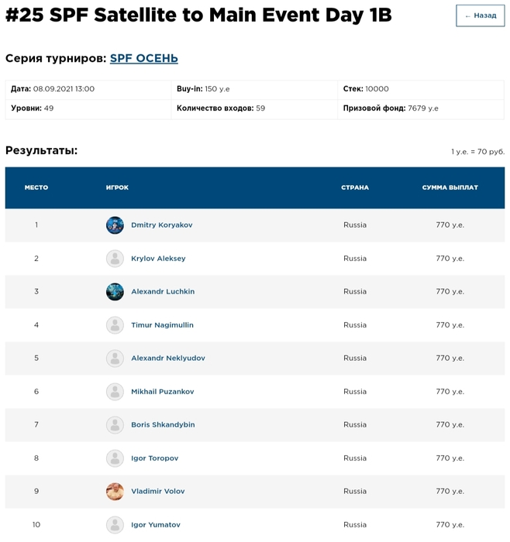This screenshot has height=542, width=510.
Task: Click Timur Nagimullin's placeholder avatar
Action: click(115, 325)
